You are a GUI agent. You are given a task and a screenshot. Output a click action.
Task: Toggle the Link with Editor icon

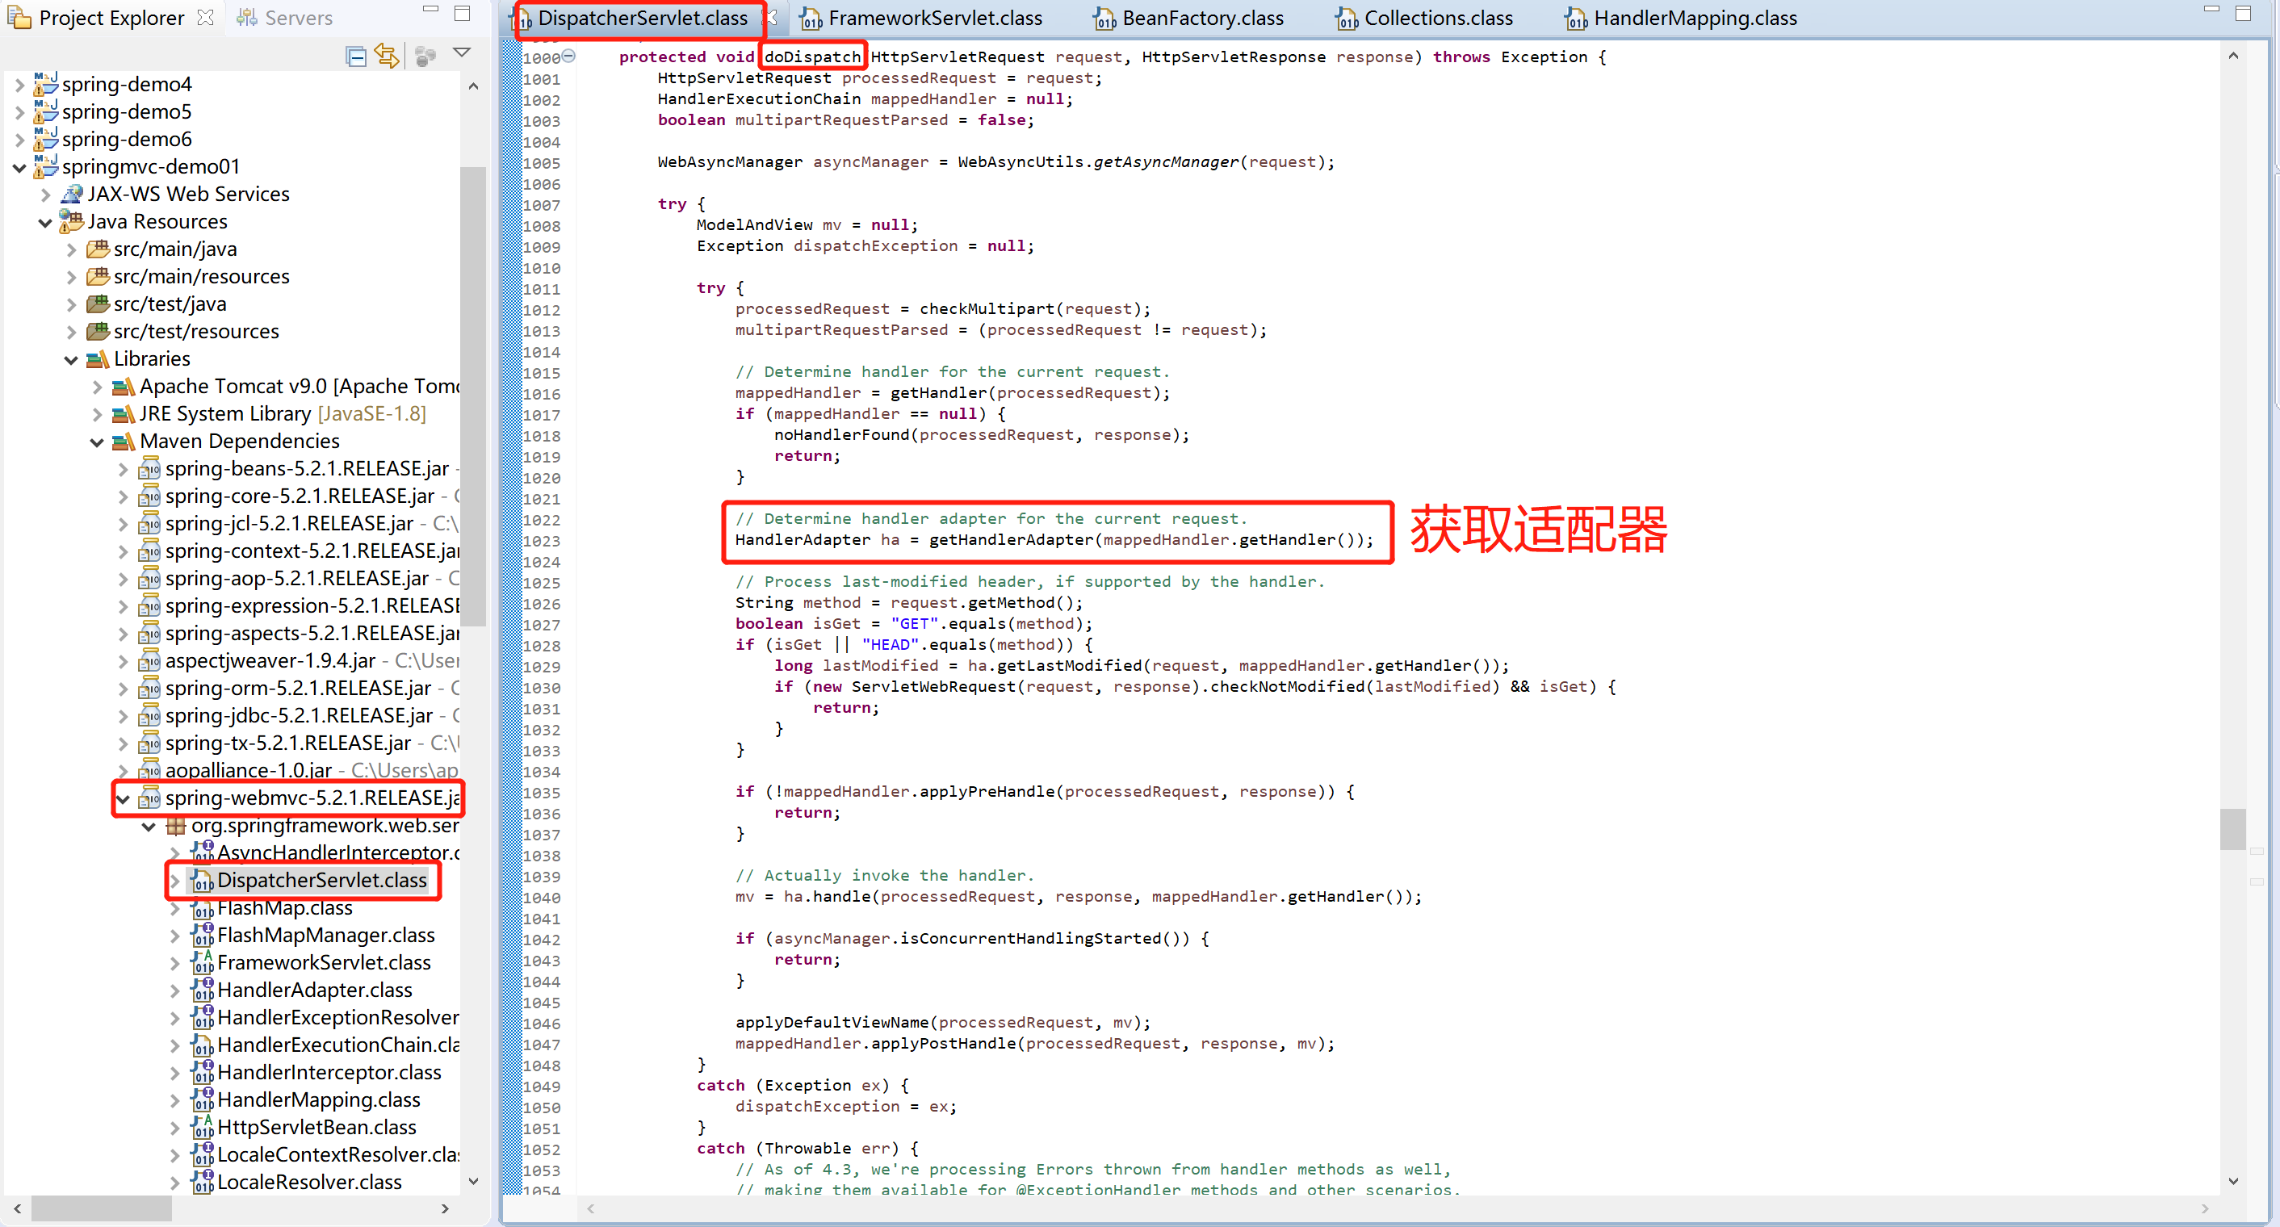pos(388,56)
